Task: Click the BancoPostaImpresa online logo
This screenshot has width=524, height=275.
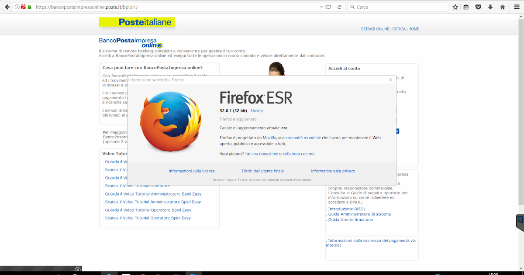Action: click(x=131, y=43)
